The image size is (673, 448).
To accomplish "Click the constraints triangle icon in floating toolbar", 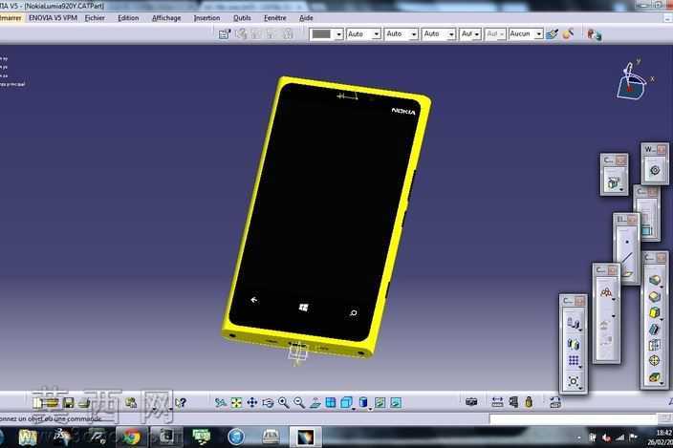I will (606, 292).
